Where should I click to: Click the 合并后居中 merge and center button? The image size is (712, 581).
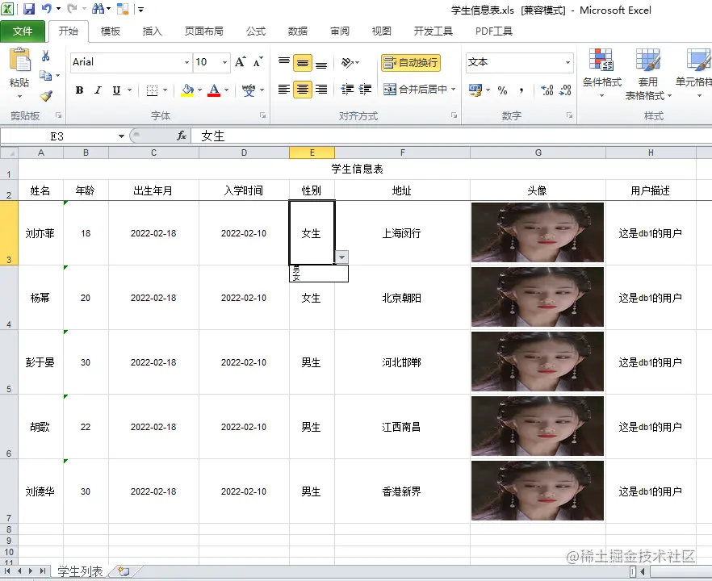pyautogui.click(x=415, y=89)
